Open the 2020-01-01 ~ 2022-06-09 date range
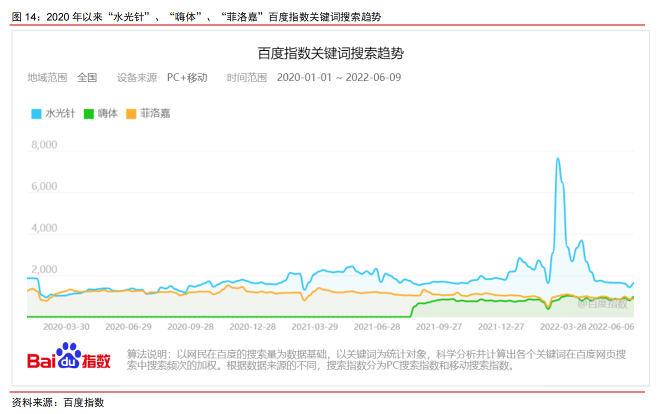The image size is (661, 414). pos(338,77)
